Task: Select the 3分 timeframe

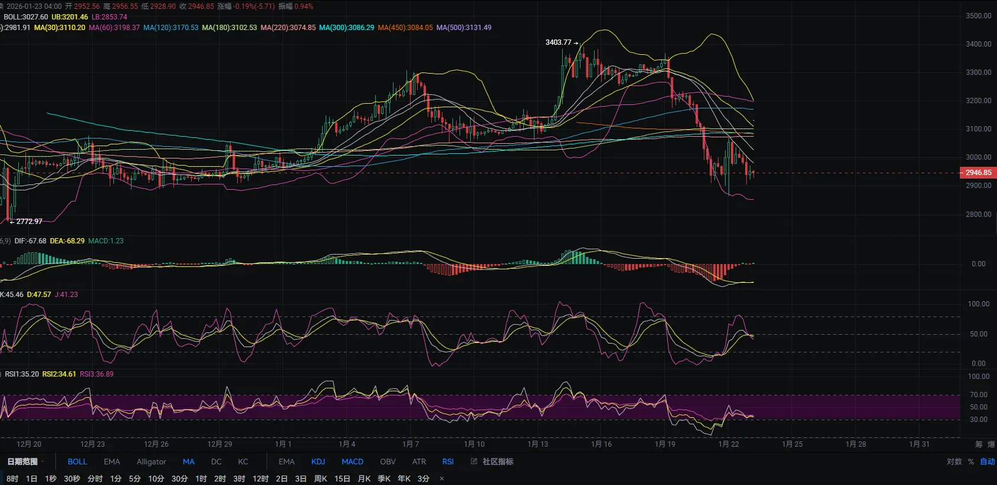Action: pyautogui.click(x=424, y=479)
